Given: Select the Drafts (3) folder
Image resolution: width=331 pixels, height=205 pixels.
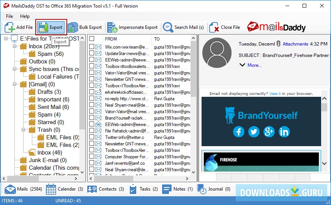Looking at the screenshot, I should [x=45, y=92].
